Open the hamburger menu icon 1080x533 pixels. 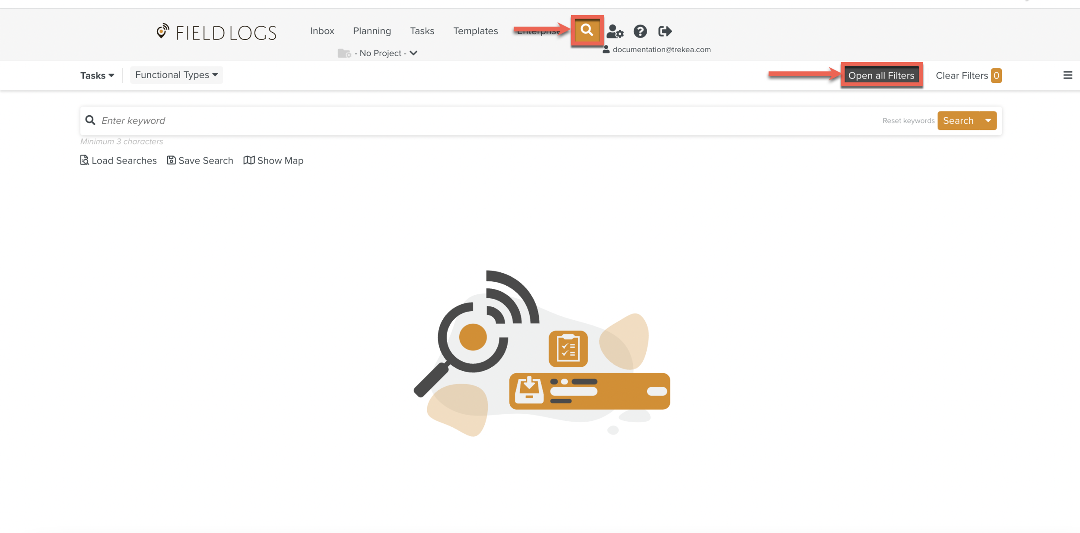click(1067, 76)
